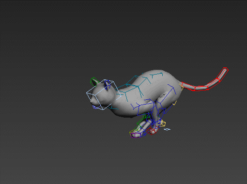The image size is (247, 184).
Task: Select the yellow paw control beside red paw
Action: click(162, 123)
